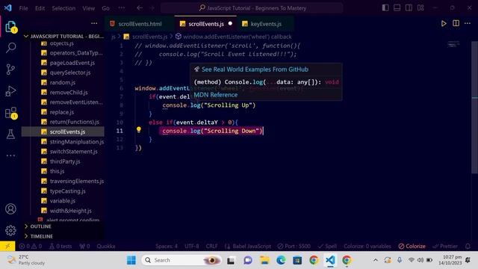The image size is (478, 269).
Task: Open File Explorer from taskbar
Action: click(264, 260)
